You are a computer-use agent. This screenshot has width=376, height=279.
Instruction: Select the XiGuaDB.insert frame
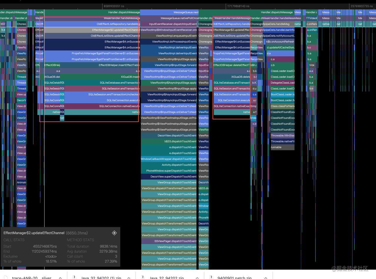coord(100,77)
